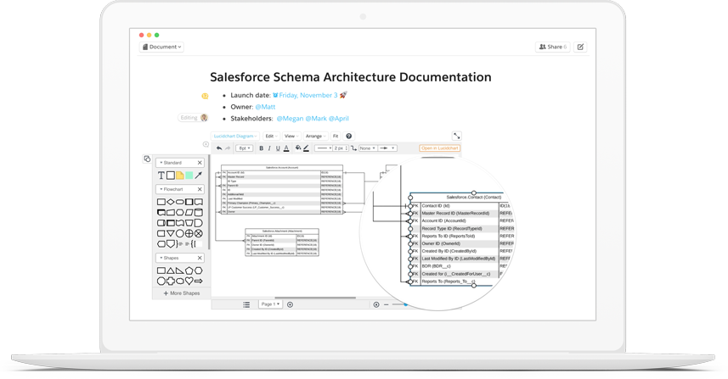The image size is (728, 379).
Task: Click the Share button
Action: (552, 47)
